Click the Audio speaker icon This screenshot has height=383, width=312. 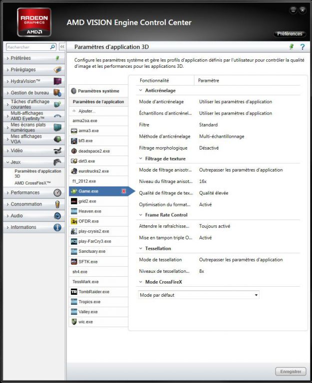(x=57, y=215)
